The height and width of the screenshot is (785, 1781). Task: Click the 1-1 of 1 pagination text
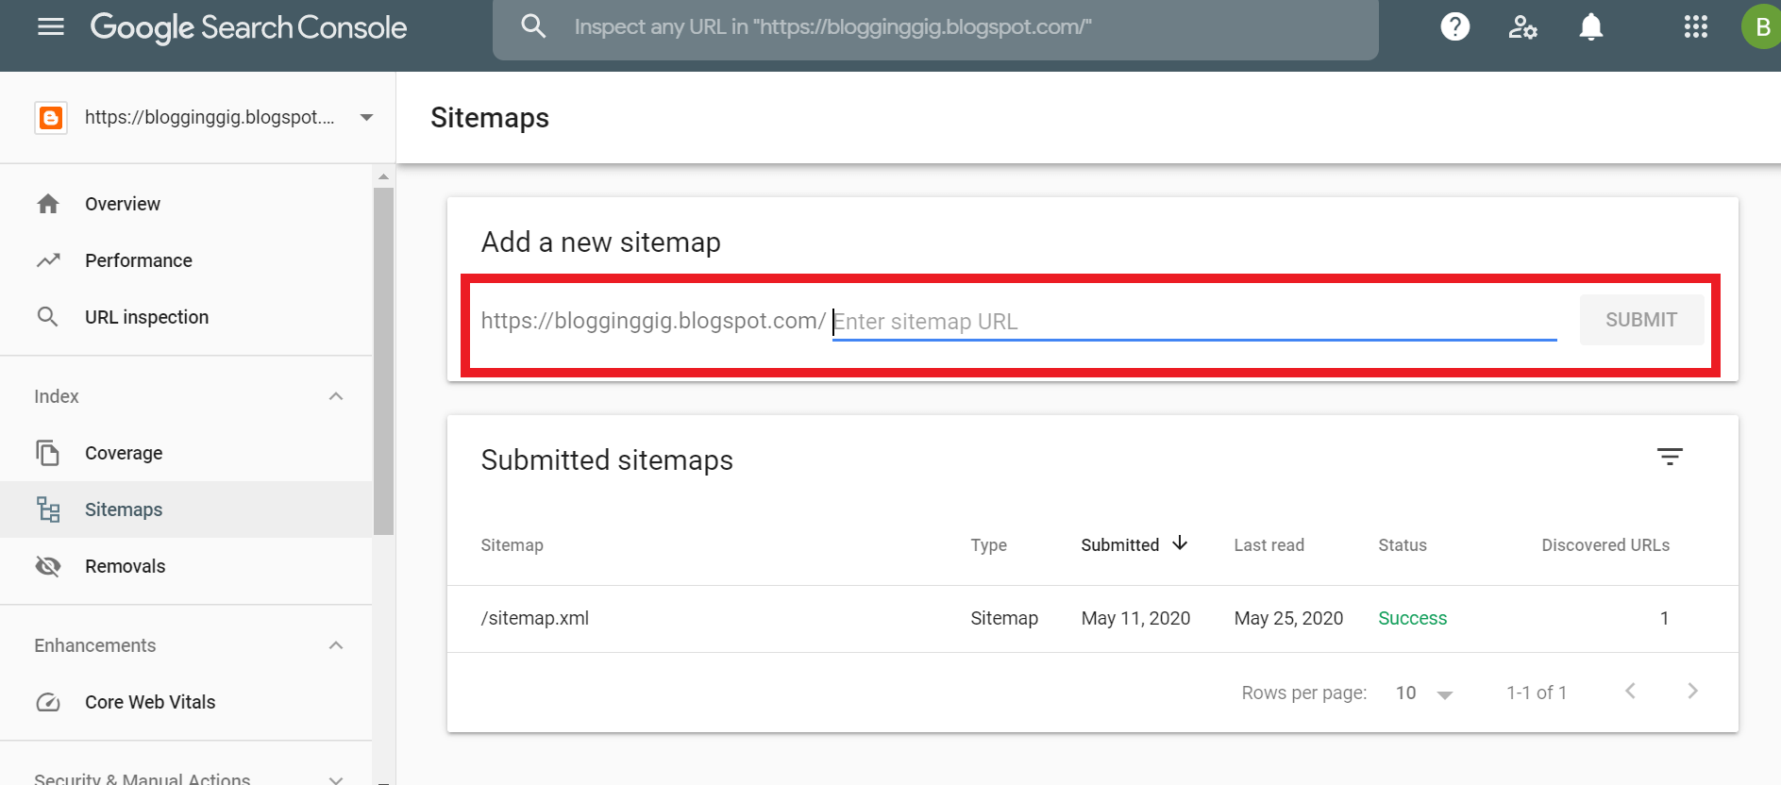pos(1537,693)
